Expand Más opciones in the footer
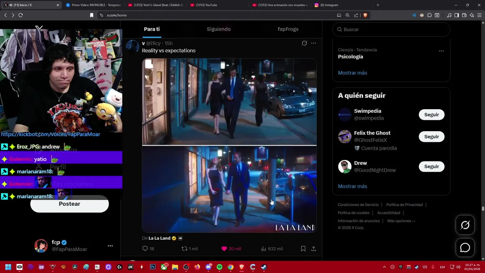 tap(401, 221)
